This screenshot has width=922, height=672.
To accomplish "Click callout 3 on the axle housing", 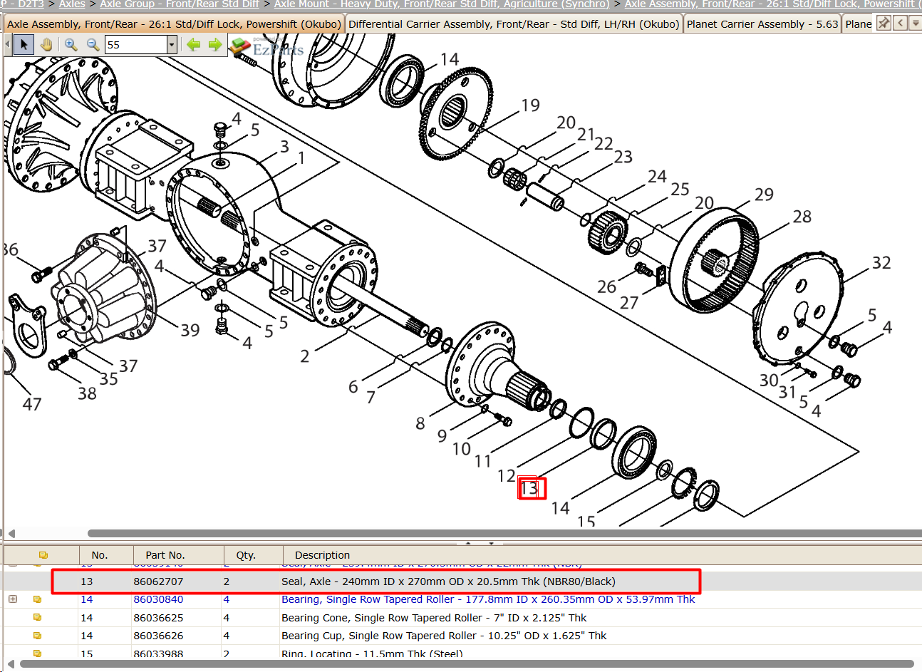I will [x=284, y=147].
